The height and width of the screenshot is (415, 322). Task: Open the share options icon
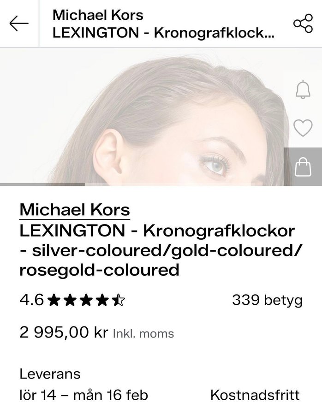(x=303, y=24)
